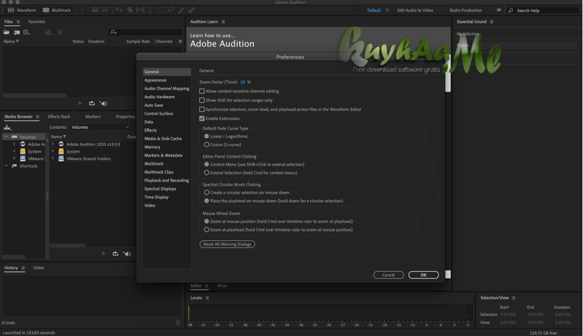Image resolution: width=583 pixels, height=336 pixels.
Task: Open the Essential Sound panel menu icon
Action: (x=491, y=22)
